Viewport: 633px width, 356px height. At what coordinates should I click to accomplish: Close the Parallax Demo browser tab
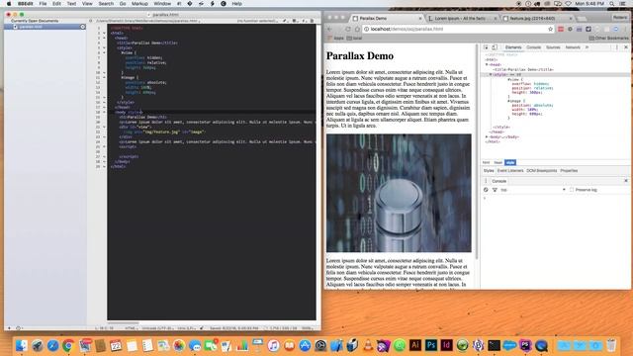tap(419, 19)
